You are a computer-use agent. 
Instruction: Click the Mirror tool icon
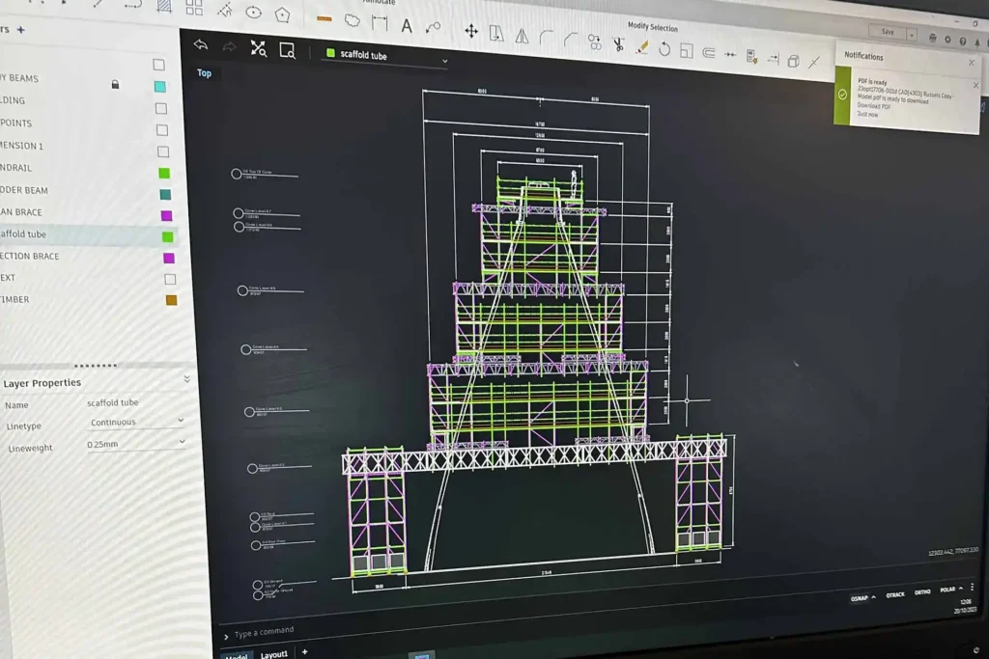pyautogui.click(x=522, y=36)
